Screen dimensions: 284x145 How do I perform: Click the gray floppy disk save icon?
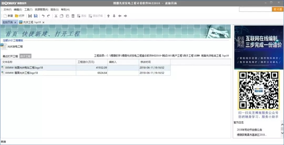click(x=30, y=16)
